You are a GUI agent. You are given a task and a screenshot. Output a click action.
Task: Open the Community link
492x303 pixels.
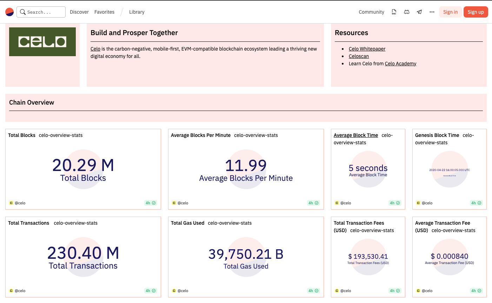371,12
